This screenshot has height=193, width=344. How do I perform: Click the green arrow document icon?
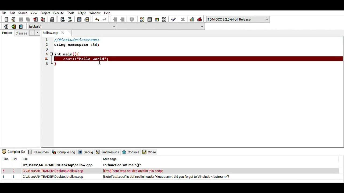[x=13, y=26]
